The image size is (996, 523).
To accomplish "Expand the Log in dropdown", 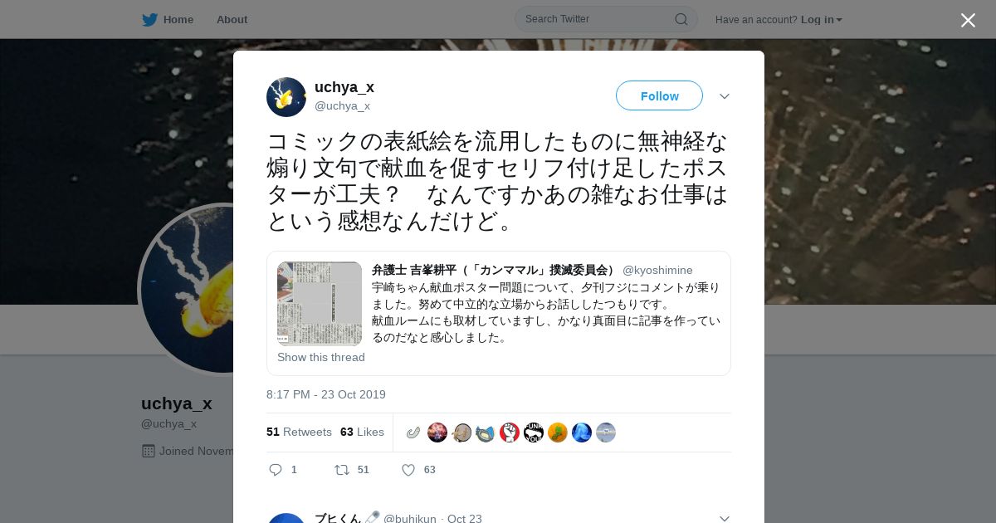I will (822, 19).
